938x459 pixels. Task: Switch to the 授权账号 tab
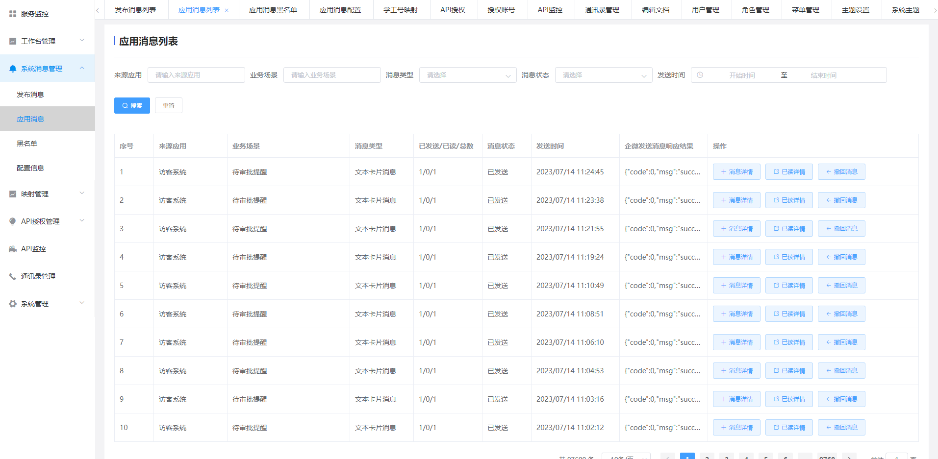pos(501,10)
